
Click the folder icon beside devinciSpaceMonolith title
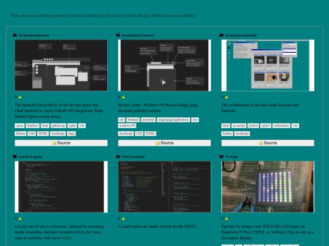(x=221, y=35)
